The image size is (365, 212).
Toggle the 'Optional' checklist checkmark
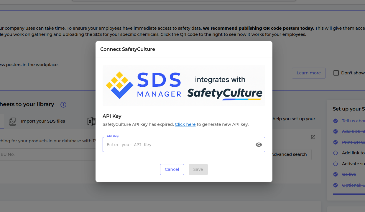[336, 185]
